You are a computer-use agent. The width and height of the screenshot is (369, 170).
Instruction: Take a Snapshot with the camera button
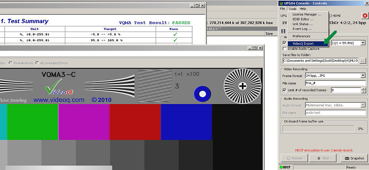point(354,158)
